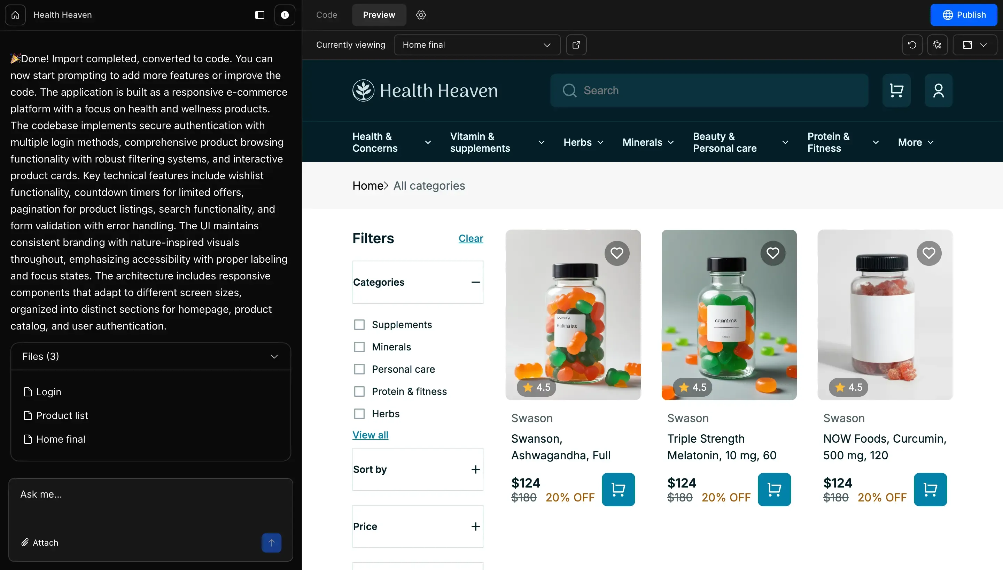Click the Attach paperclip button
The image size is (1003, 570).
pyautogui.click(x=40, y=543)
